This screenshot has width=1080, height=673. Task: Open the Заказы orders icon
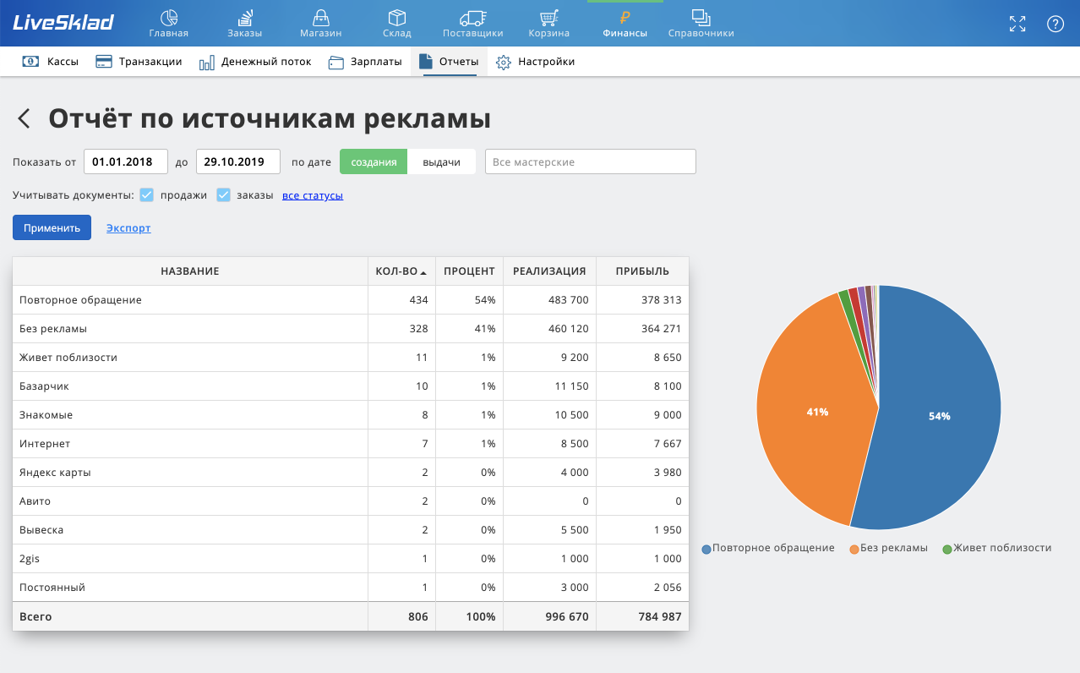tap(244, 18)
